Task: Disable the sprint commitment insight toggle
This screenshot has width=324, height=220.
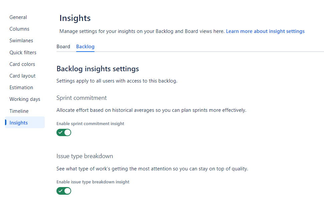Action: 64,132
